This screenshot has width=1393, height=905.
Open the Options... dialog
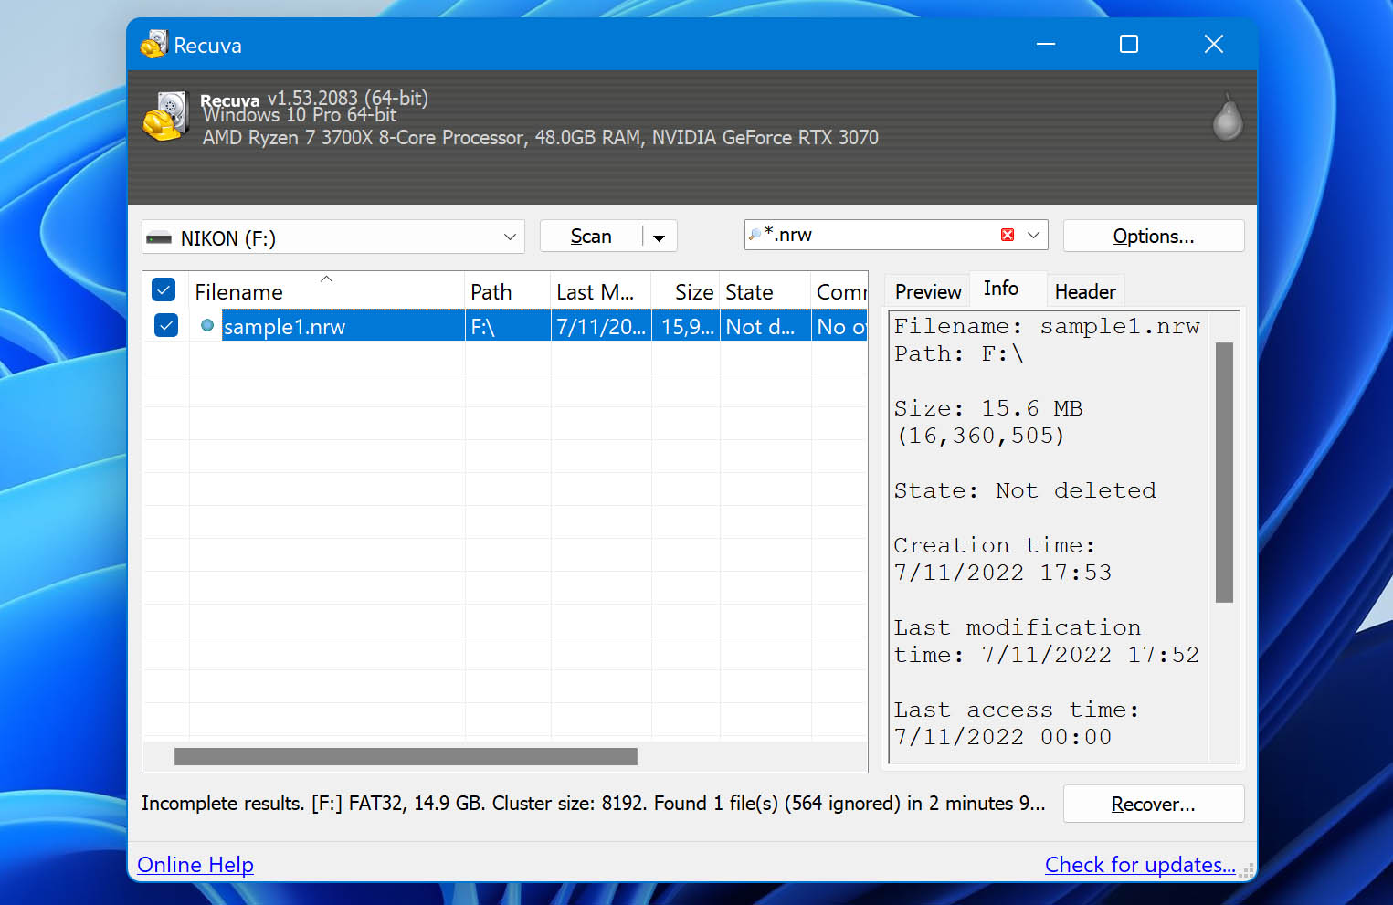(1154, 237)
